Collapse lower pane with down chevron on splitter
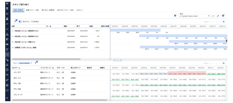This screenshot has height=103, width=233. pyautogui.click(x=114, y=60)
